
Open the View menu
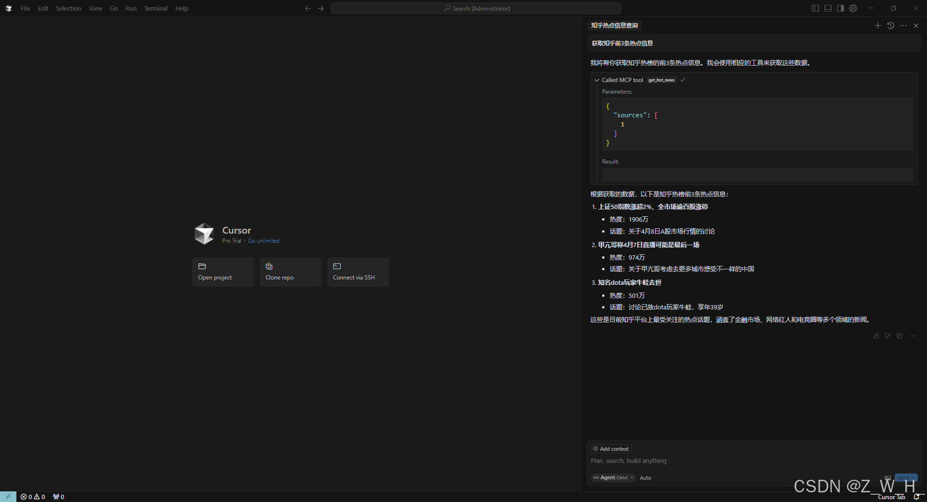[x=96, y=8]
